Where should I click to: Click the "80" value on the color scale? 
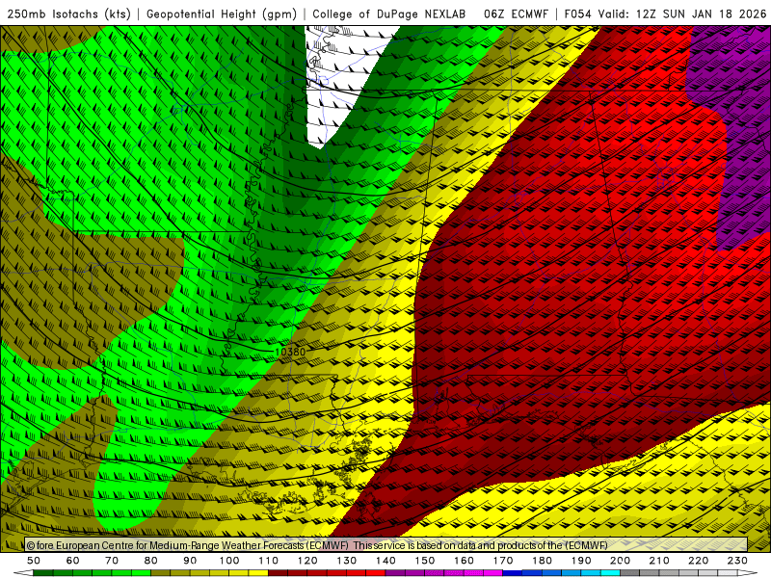coord(150,561)
